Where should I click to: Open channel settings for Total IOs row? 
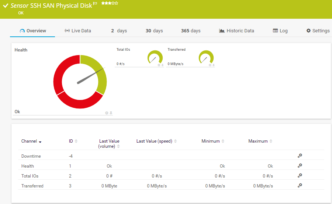click(x=300, y=176)
